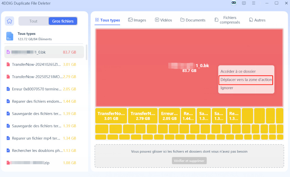Switch to the Documents tab
The image size is (290, 177).
click(x=193, y=20)
